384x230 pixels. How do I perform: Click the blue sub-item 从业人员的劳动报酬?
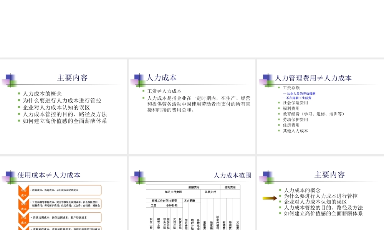(301, 94)
